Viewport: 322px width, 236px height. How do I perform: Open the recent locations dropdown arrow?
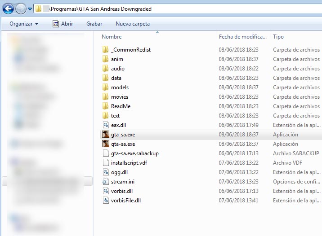(x=30, y=9)
